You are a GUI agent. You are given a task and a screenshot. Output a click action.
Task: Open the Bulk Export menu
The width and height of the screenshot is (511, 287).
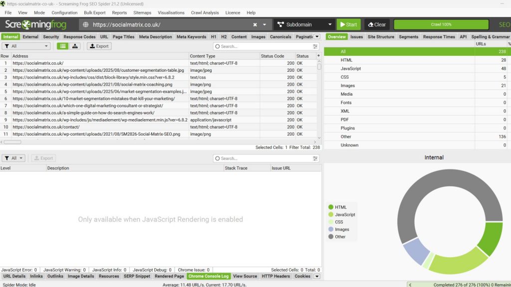[x=95, y=12]
